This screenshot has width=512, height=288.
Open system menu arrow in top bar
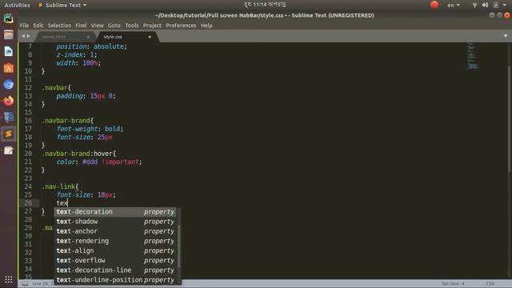pyautogui.click(x=505, y=5)
